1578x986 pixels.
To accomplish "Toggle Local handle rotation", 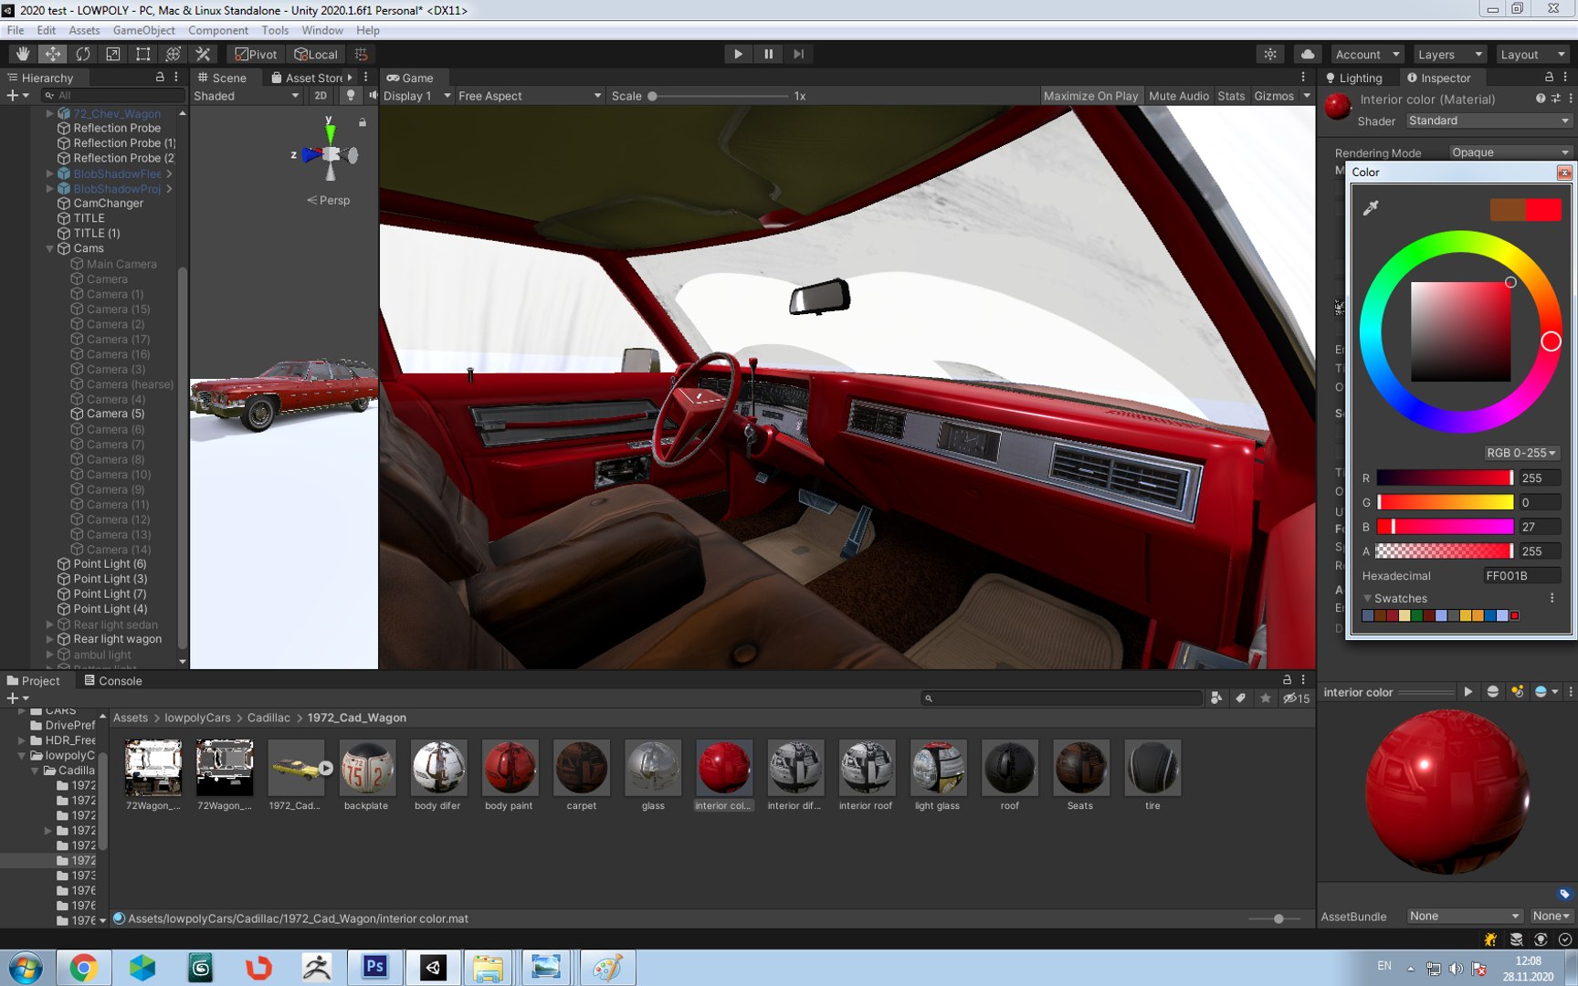I will (x=316, y=54).
